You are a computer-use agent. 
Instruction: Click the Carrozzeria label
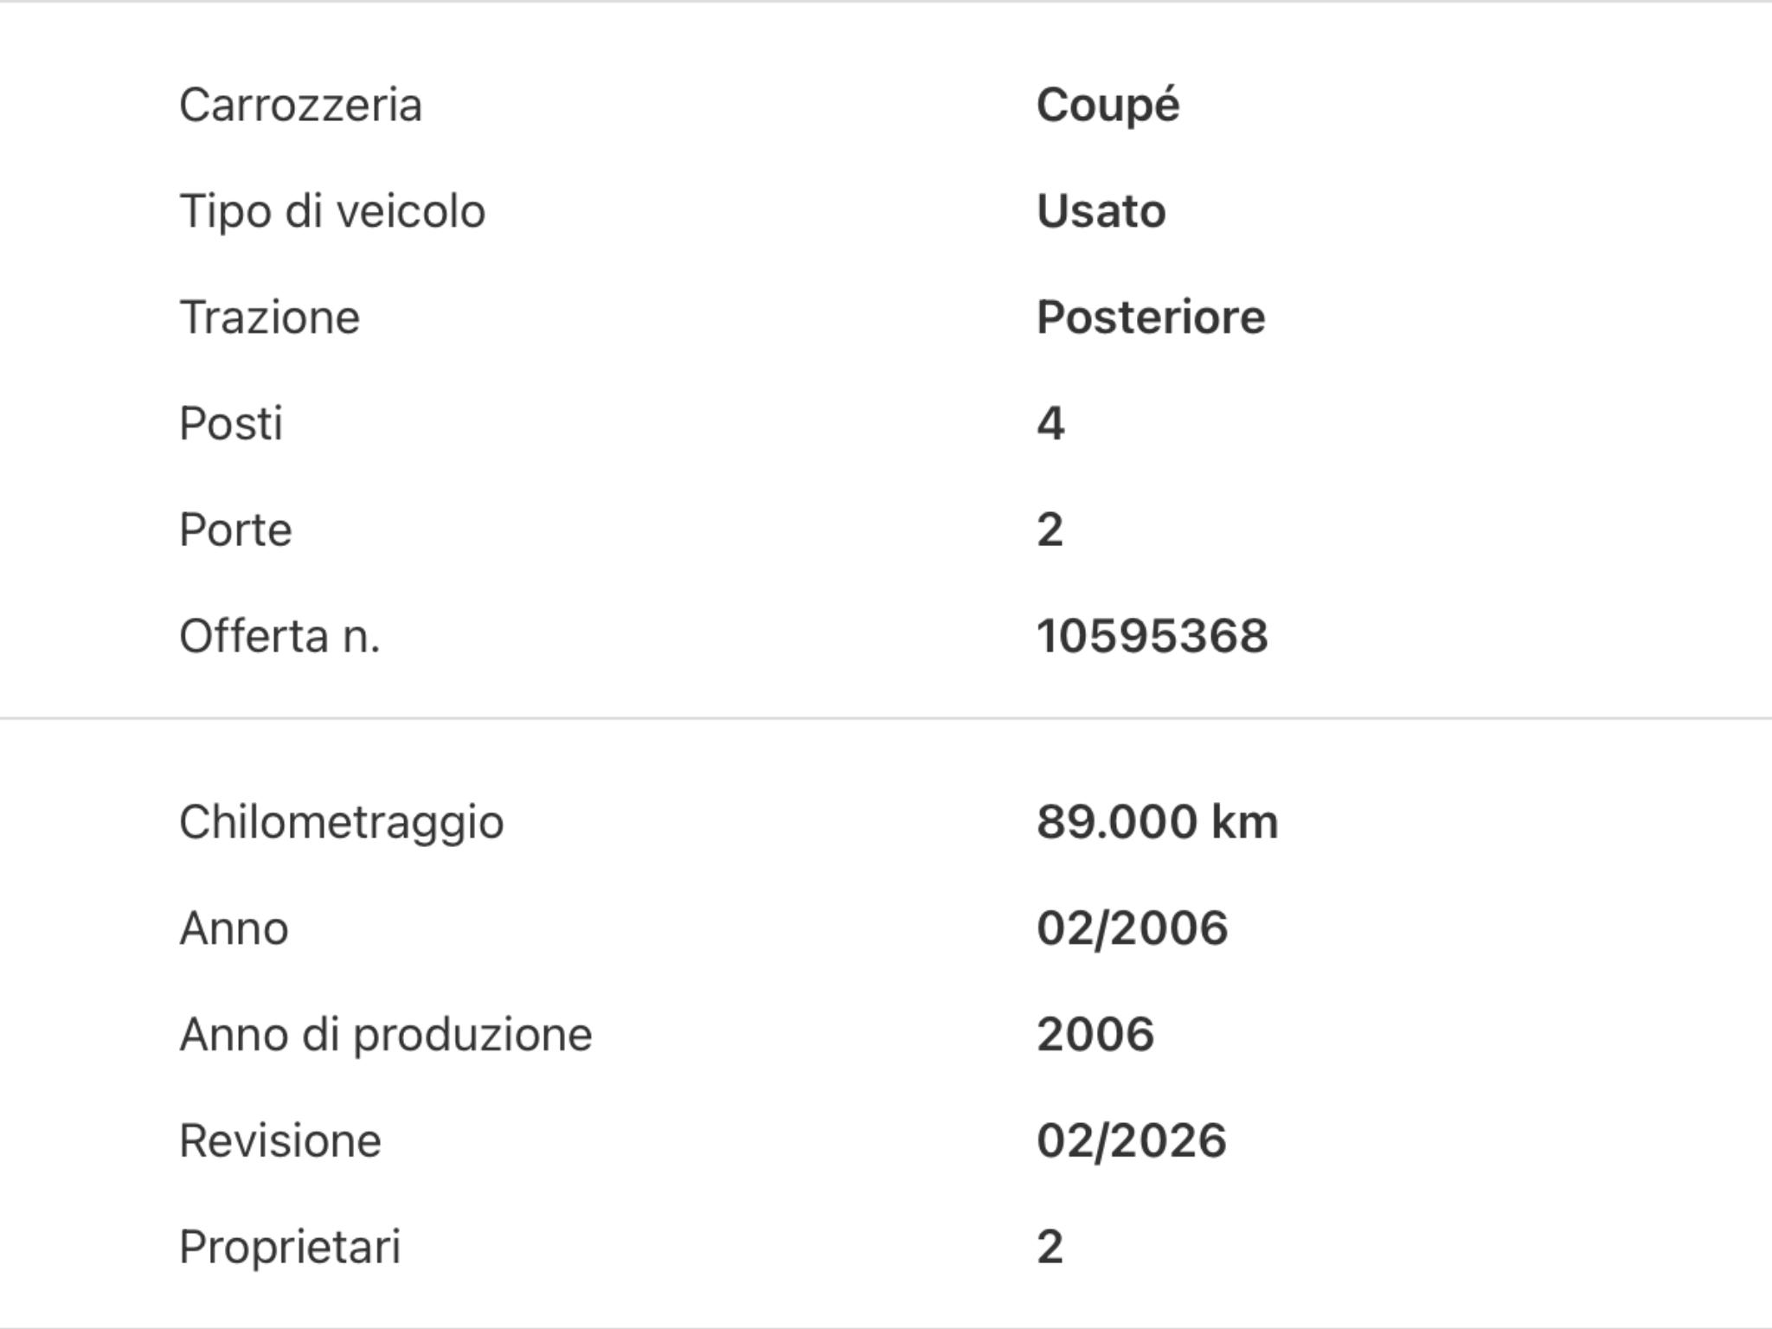pyautogui.click(x=300, y=106)
